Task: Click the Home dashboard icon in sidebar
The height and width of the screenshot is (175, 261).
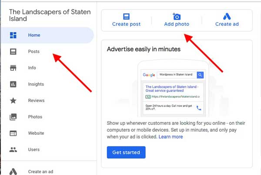Action: click(13, 35)
